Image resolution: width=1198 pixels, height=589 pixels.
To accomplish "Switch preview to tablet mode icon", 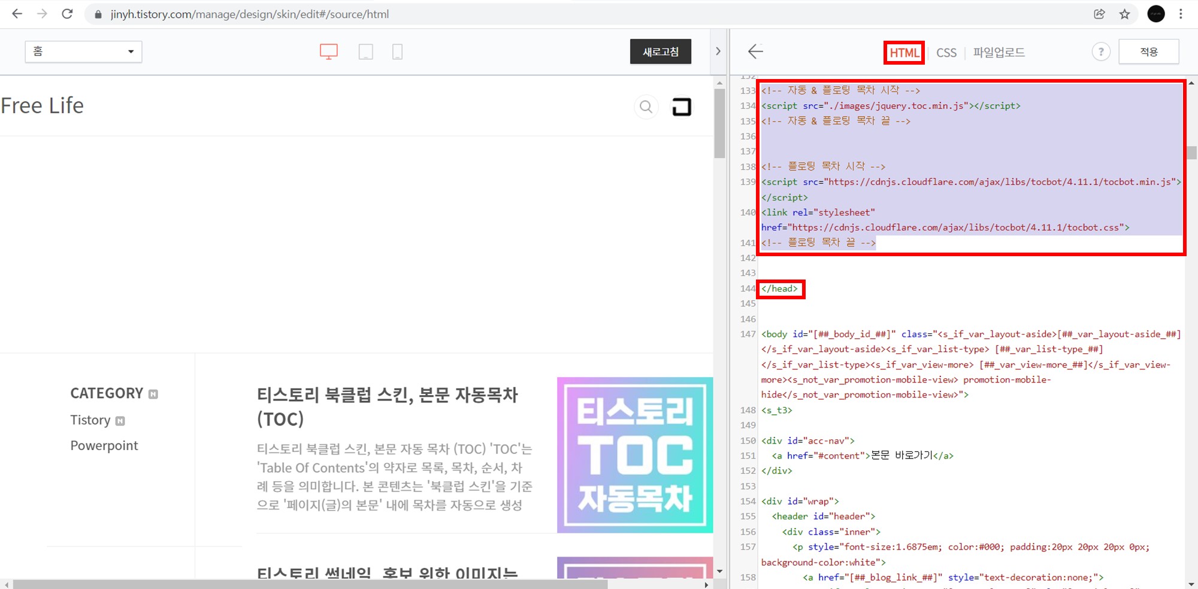I will coord(366,51).
